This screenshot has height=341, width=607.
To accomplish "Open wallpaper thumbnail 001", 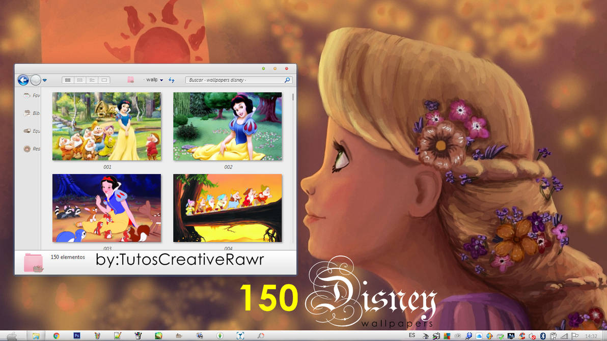I will [x=106, y=126].
